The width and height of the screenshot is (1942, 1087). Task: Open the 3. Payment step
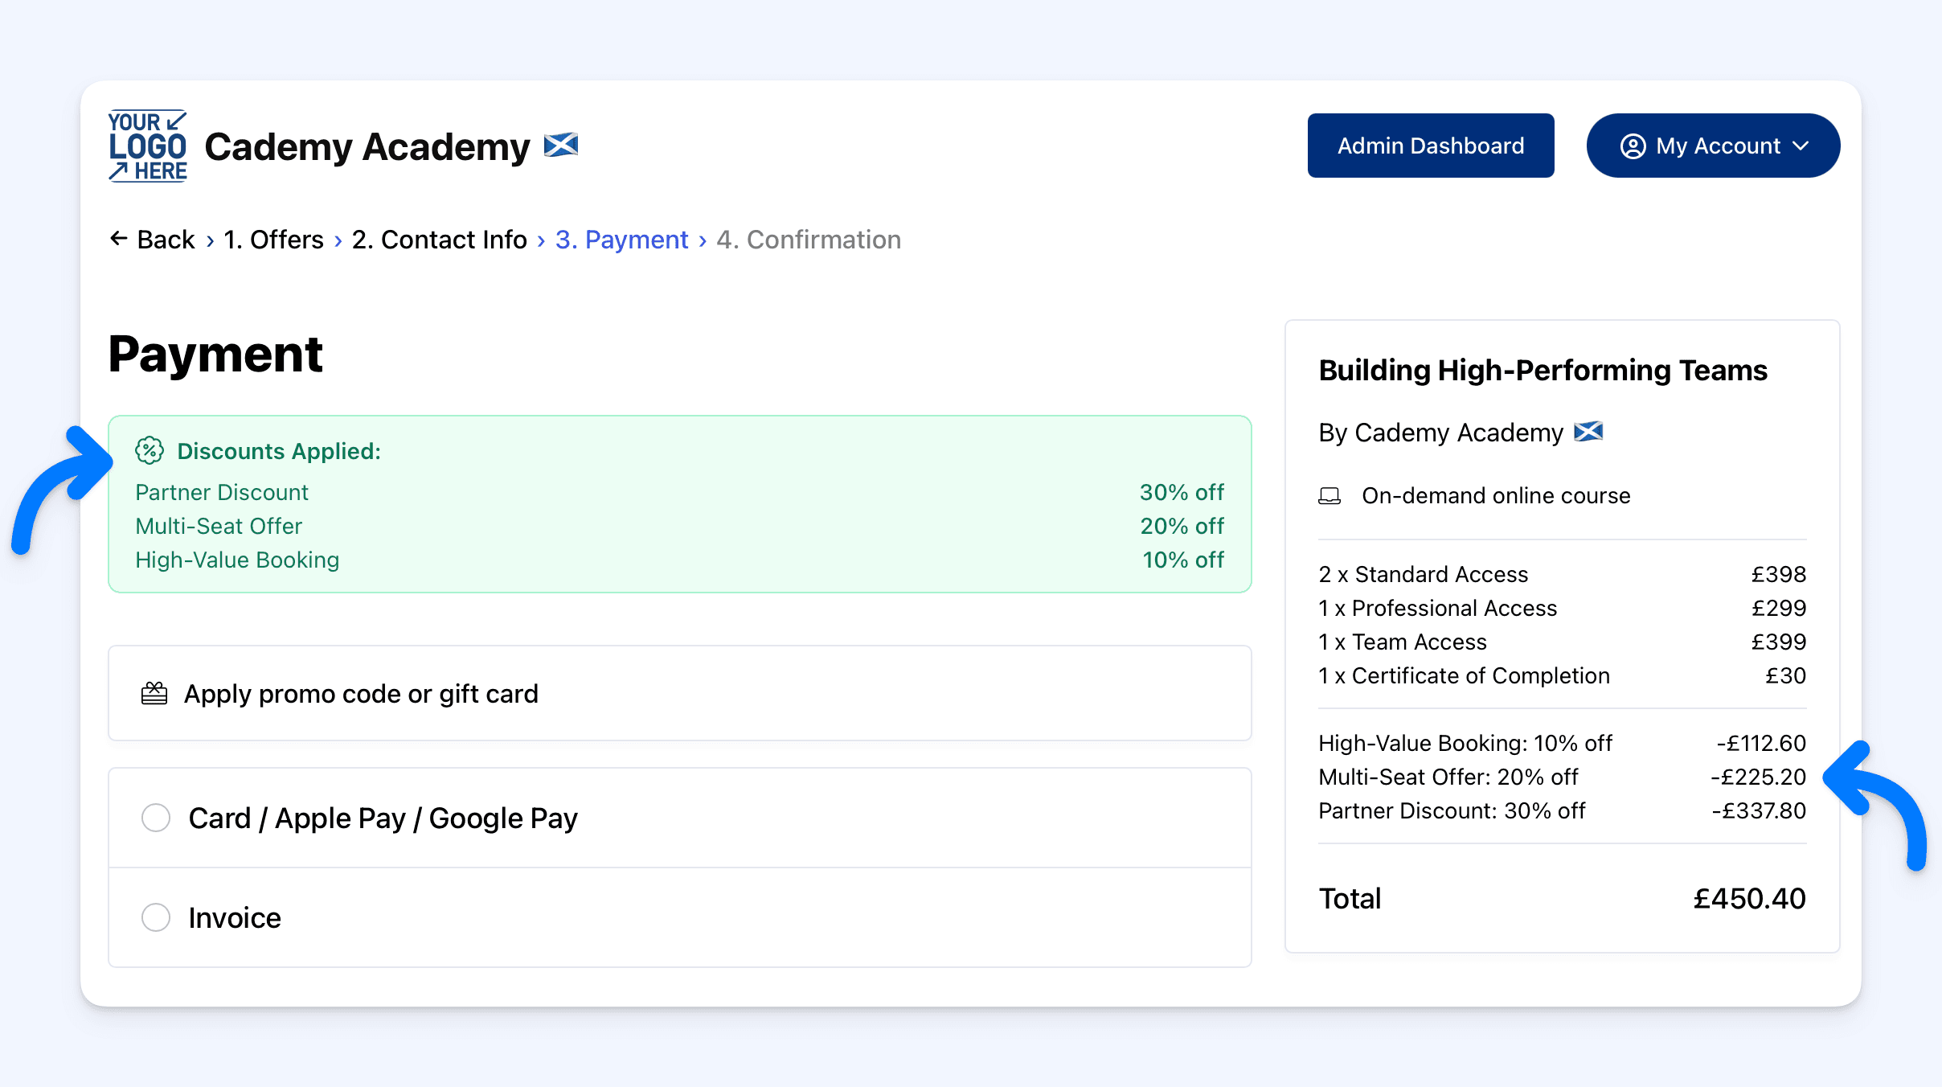[x=621, y=240]
